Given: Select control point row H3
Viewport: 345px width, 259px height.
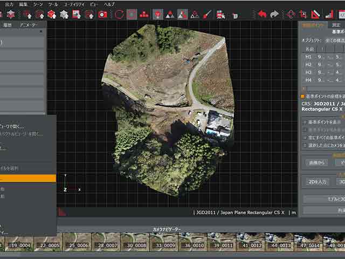Looking at the screenshot, I should point(323,72).
